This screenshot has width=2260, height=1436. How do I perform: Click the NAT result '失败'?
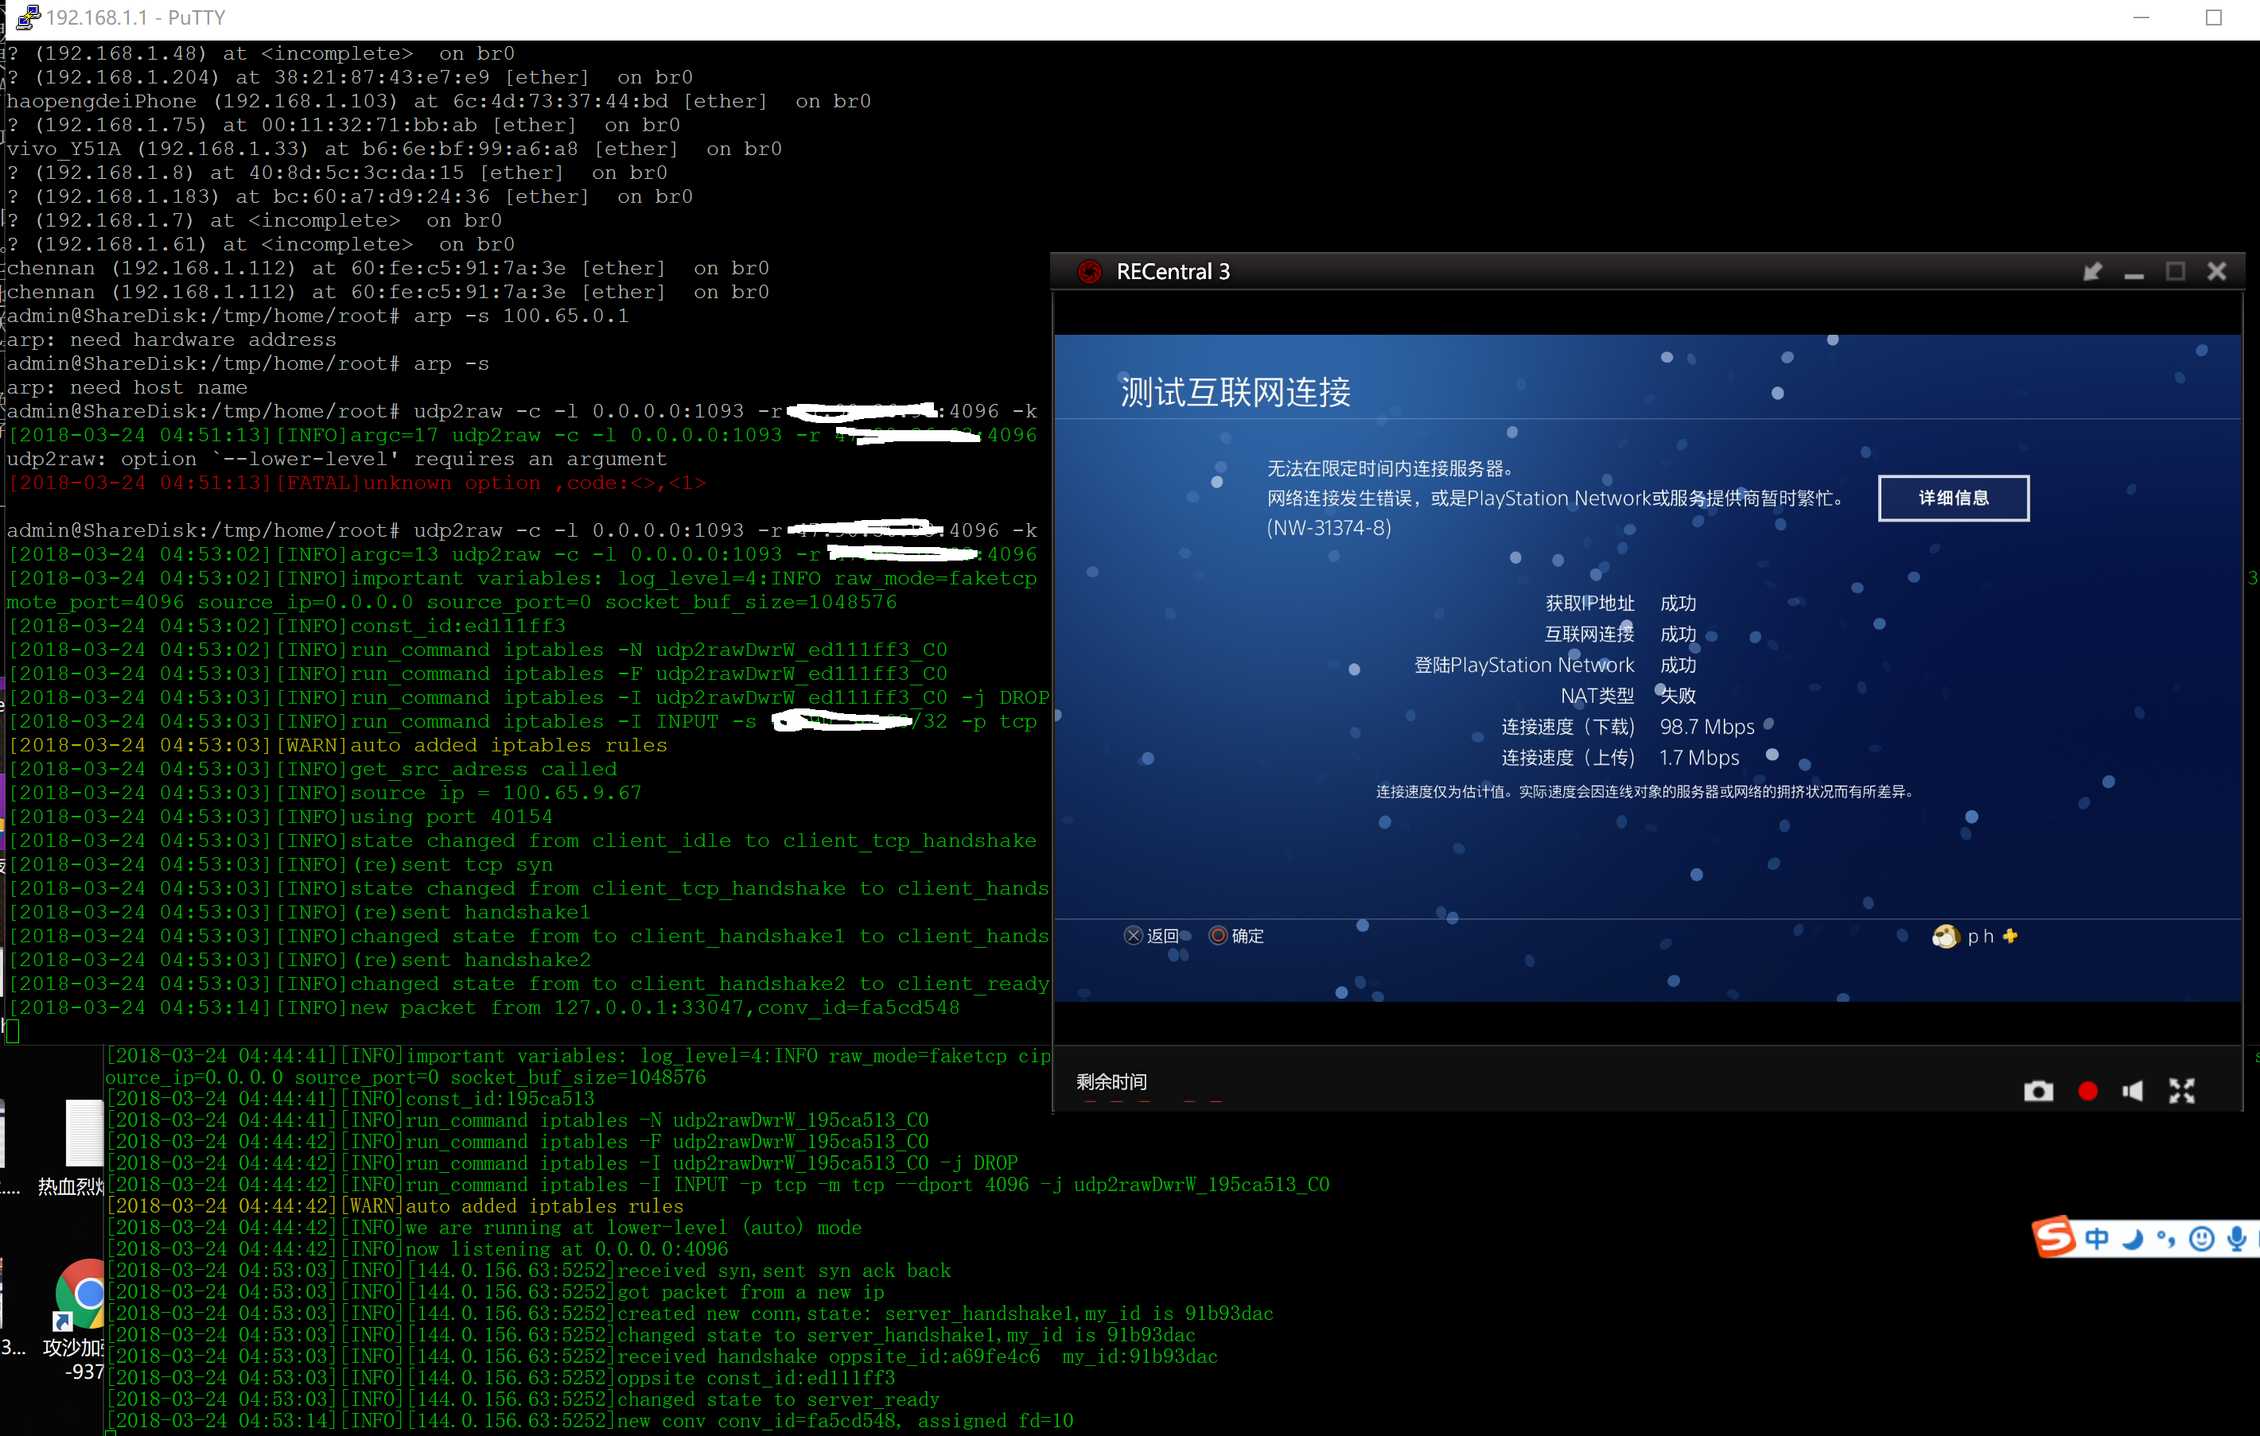(1678, 696)
